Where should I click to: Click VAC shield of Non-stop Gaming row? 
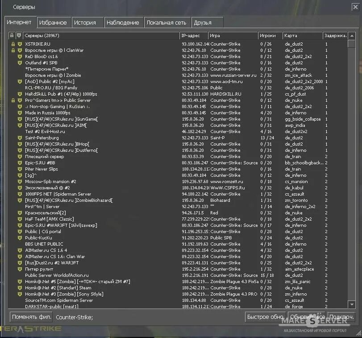[20, 106]
